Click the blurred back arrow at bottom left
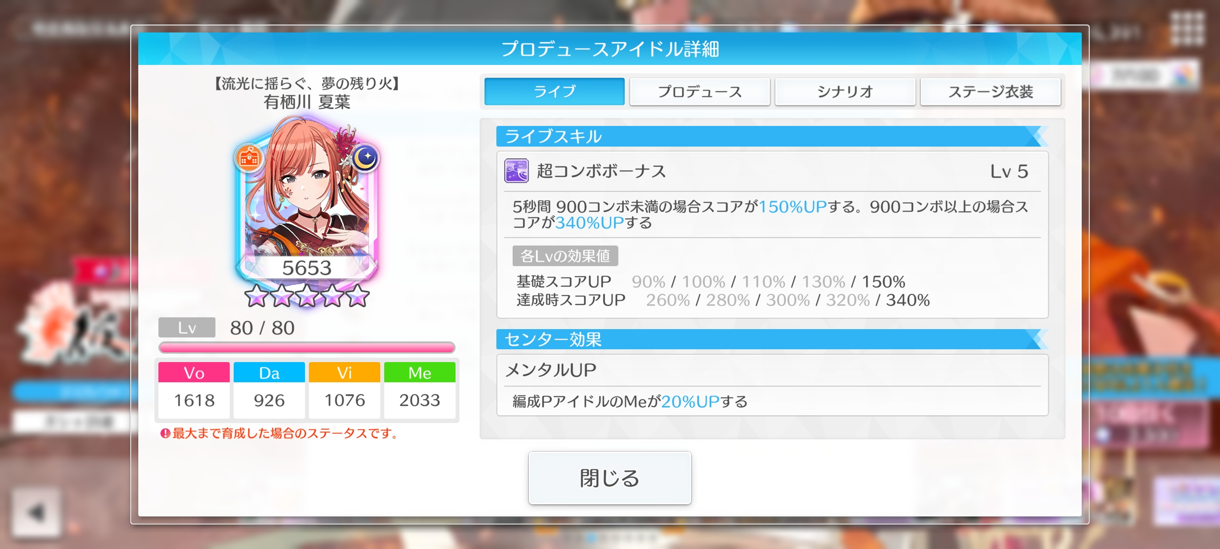 pyautogui.click(x=37, y=513)
